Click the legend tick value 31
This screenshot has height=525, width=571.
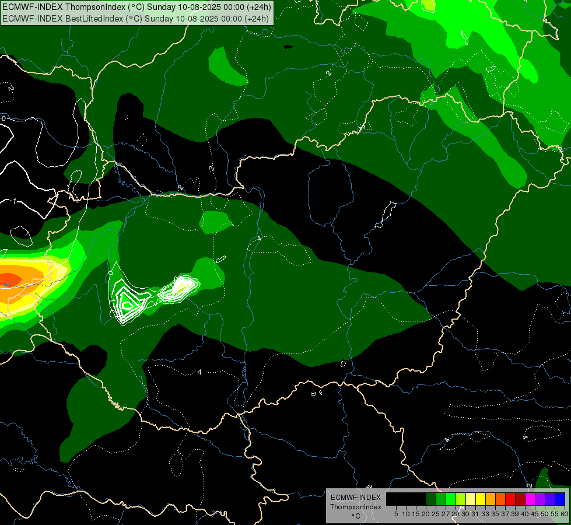coord(475,514)
